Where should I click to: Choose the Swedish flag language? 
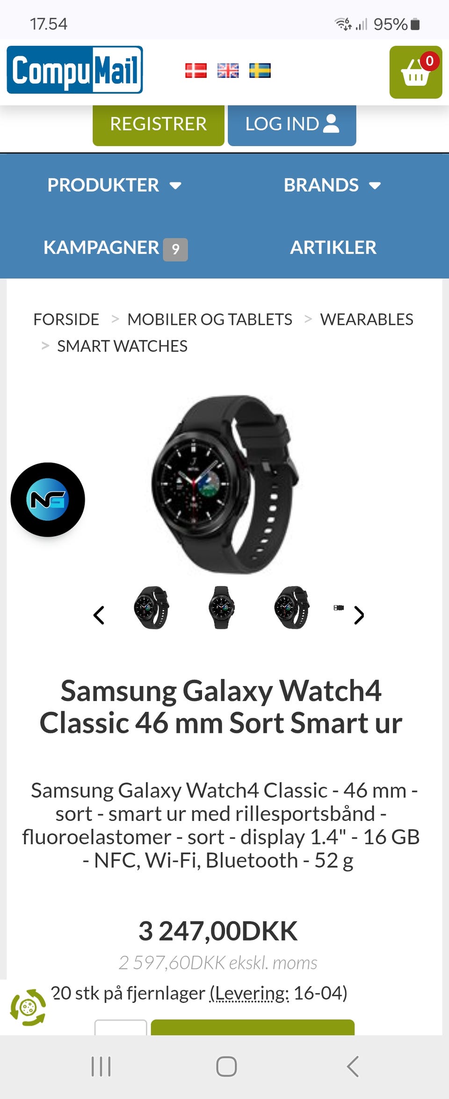click(260, 71)
